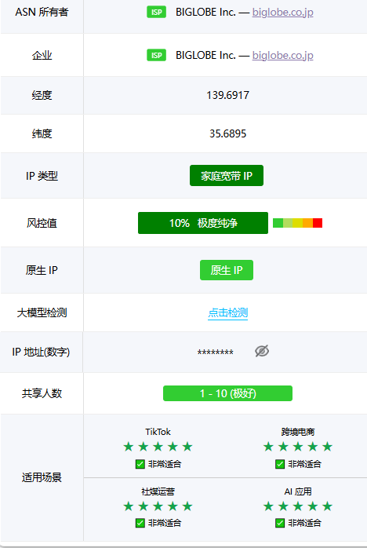This screenshot has width=367, height=548.
Task: Click the AI 应用 scenario heading
Action: (x=298, y=491)
